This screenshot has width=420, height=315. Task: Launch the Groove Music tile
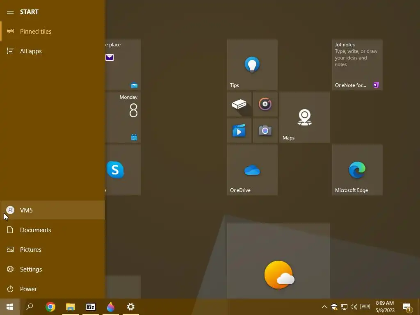pyautogui.click(x=265, y=104)
